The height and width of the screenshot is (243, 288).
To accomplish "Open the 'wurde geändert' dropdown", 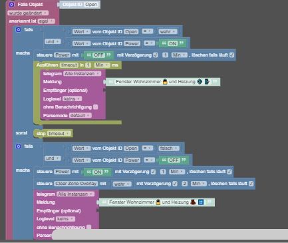I will click(x=28, y=13).
